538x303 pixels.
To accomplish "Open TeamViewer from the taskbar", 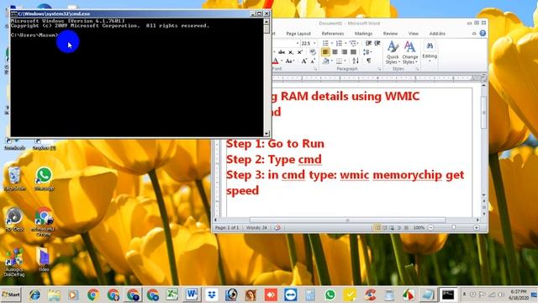I will 290,295.
